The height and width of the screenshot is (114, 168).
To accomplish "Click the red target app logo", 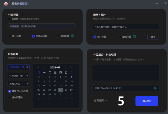I will (6, 4).
